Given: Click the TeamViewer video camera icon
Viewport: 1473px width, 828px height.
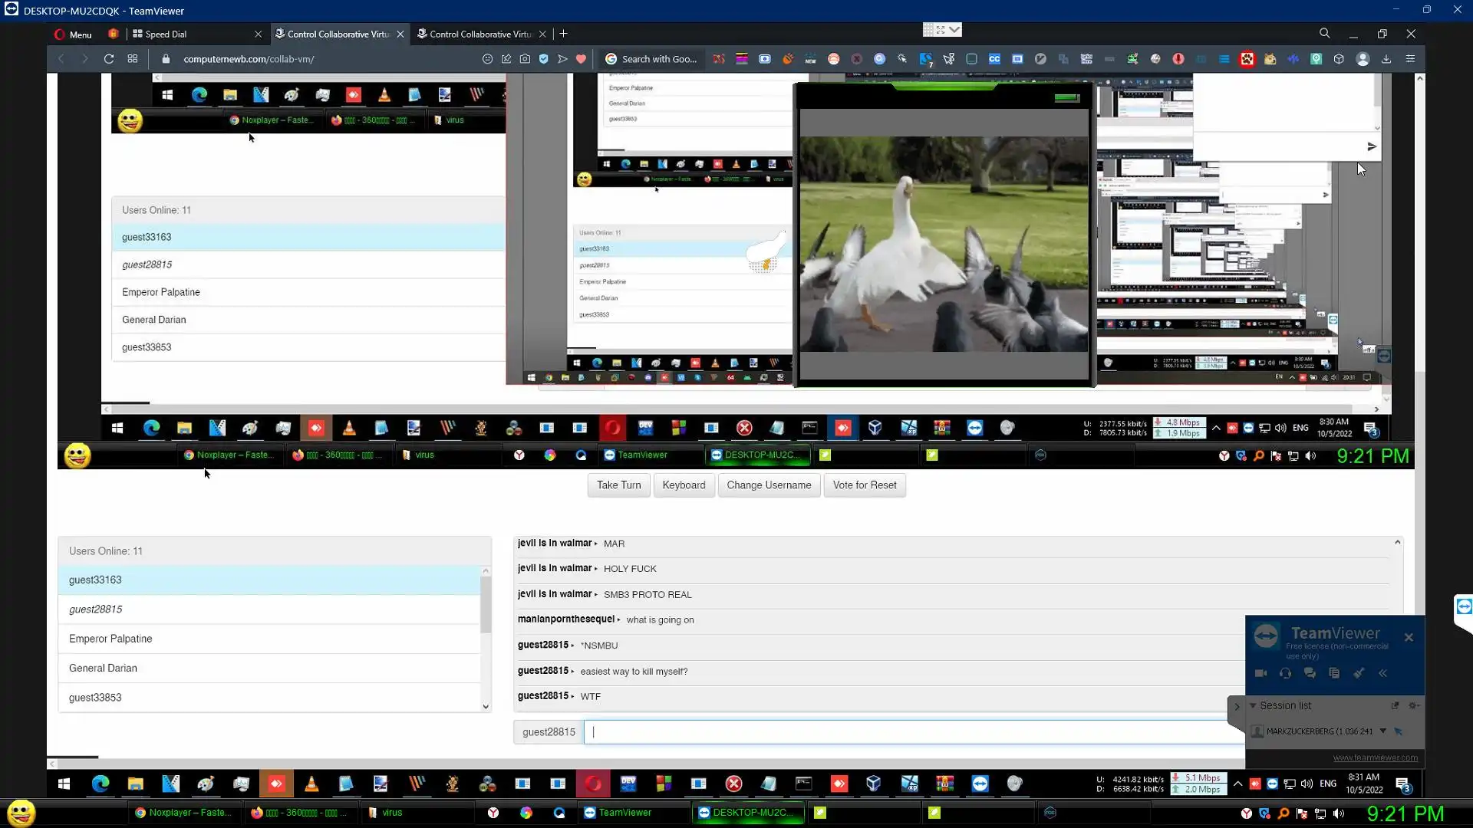Looking at the screenshot, I should pos(1260,673).
